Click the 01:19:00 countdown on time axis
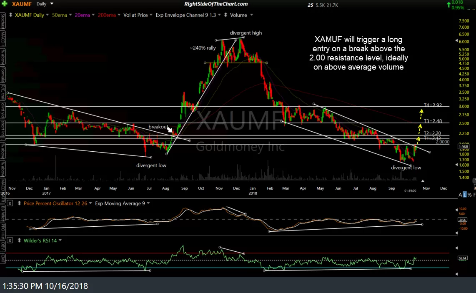476x293 pixels. coord(410,190)
